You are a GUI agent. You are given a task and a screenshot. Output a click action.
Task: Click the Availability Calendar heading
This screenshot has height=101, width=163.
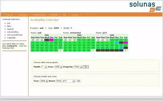45,20
